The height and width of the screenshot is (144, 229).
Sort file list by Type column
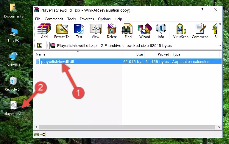point(195,54)
